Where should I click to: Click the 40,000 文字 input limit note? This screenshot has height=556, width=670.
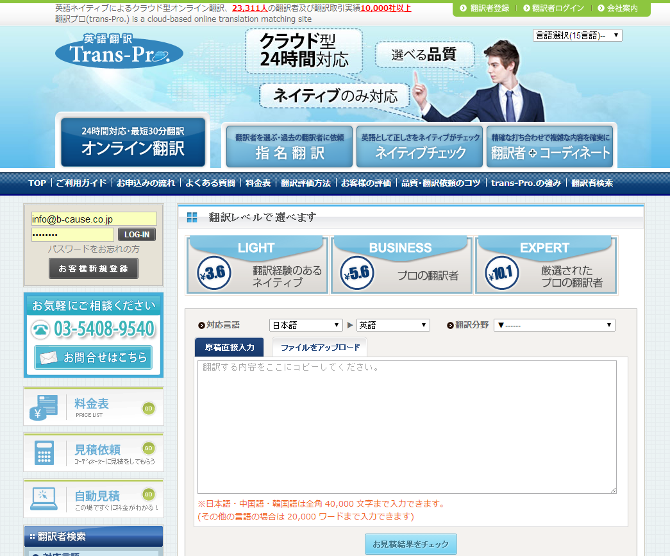(321, 504)
